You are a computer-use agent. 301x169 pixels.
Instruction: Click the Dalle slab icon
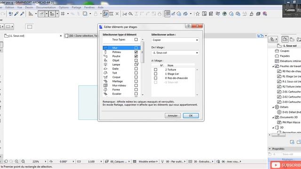click(x=105, y=69)
